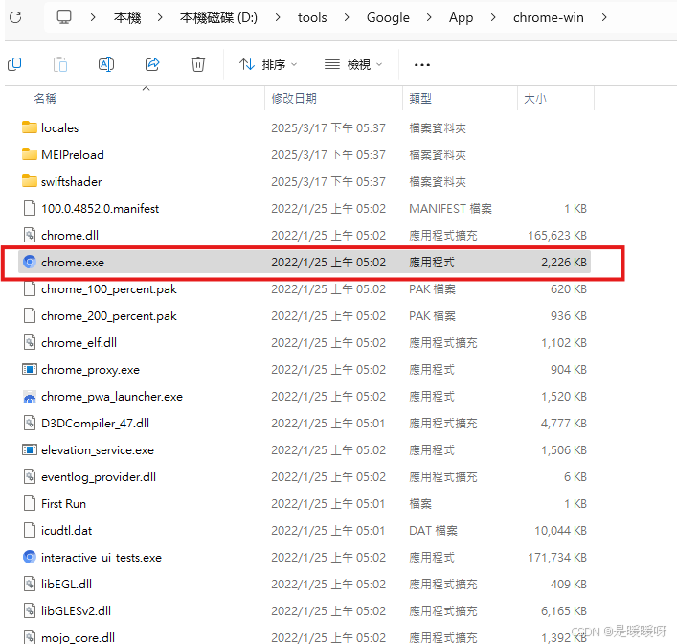The height and width of the screenshot is (644, 677).
Task: Sort by the 大小 column header
Action: pos(535,99)
